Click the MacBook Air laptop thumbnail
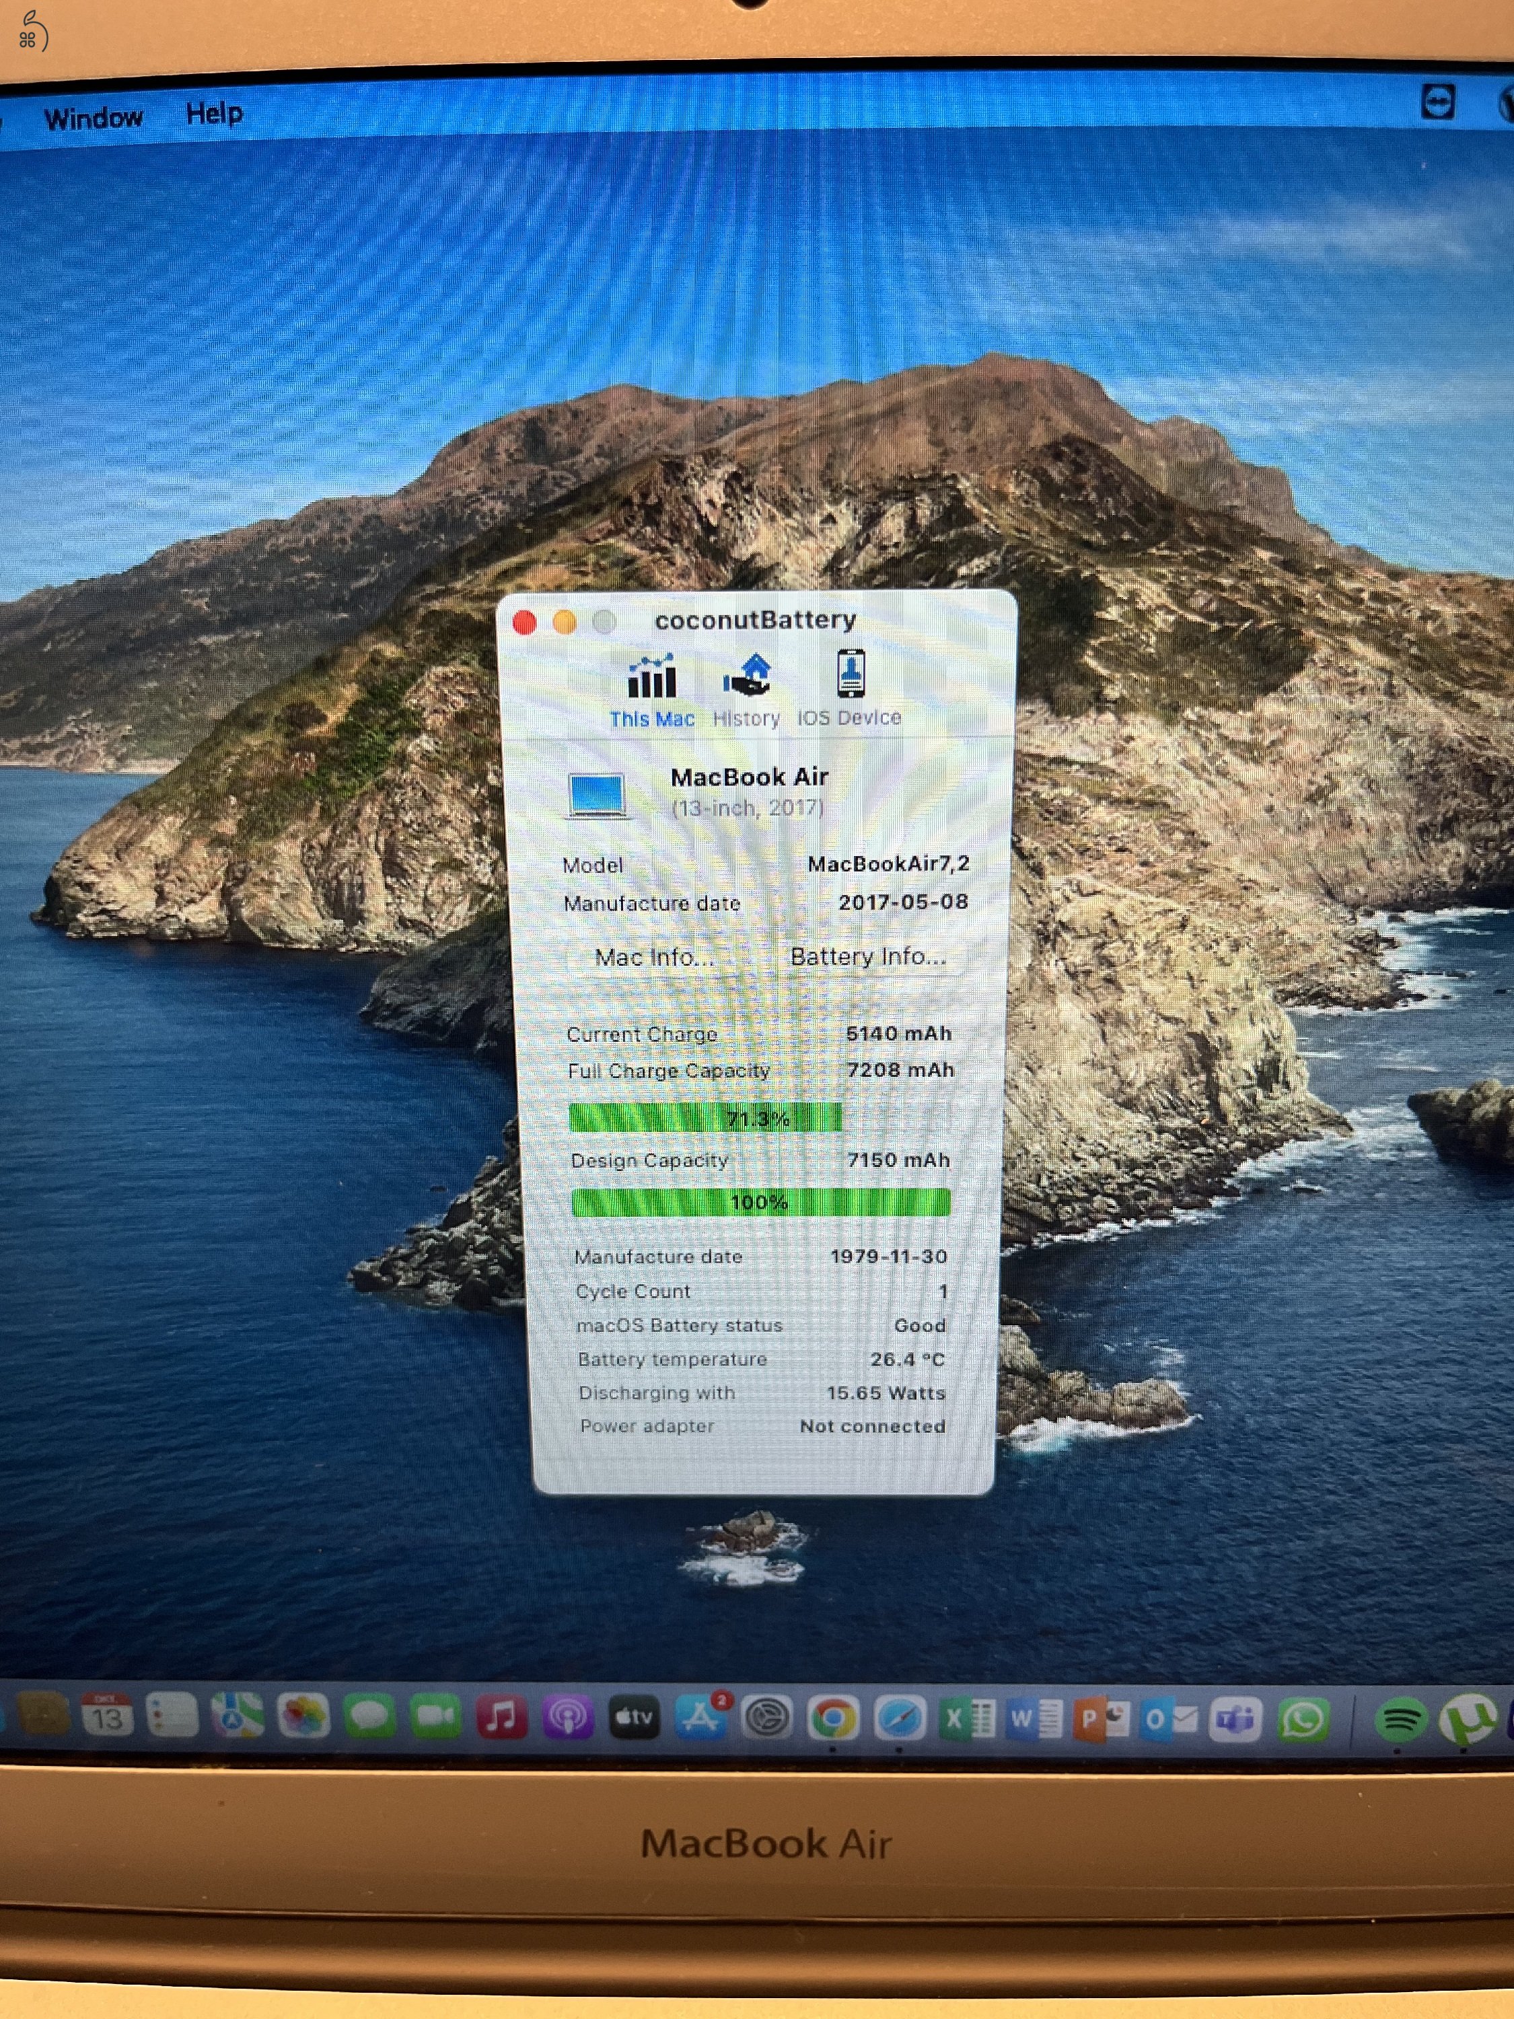This screenshot has width=1514, height=2019. [597, 795]
